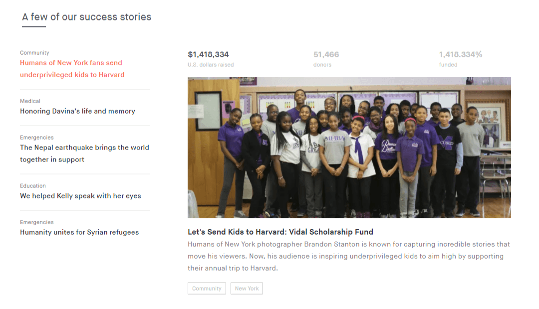The width and height of the screenshot is (539, 309).
Task: Click the 1,418.334% funded statistic
Action: click(461, 55)
